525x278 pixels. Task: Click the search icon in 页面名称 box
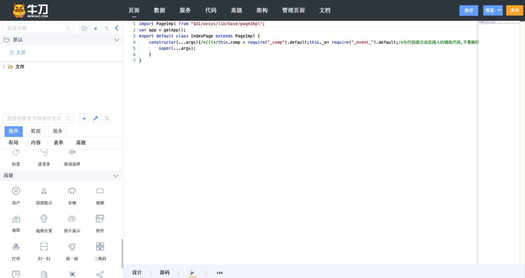68,29
